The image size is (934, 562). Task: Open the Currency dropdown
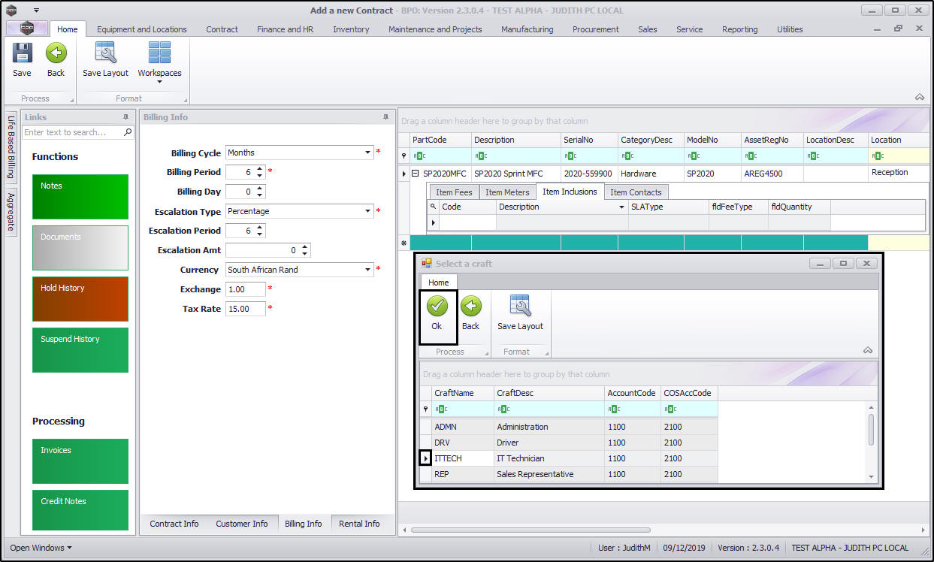pos(368,270)
